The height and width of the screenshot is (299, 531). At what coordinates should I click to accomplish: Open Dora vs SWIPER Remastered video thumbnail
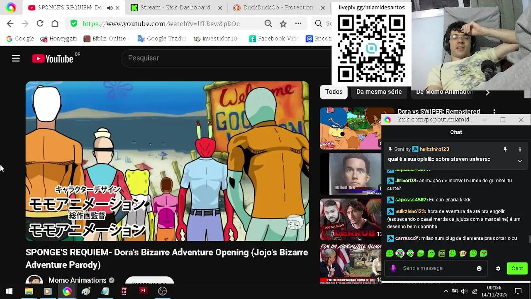(x=351, y=128)
